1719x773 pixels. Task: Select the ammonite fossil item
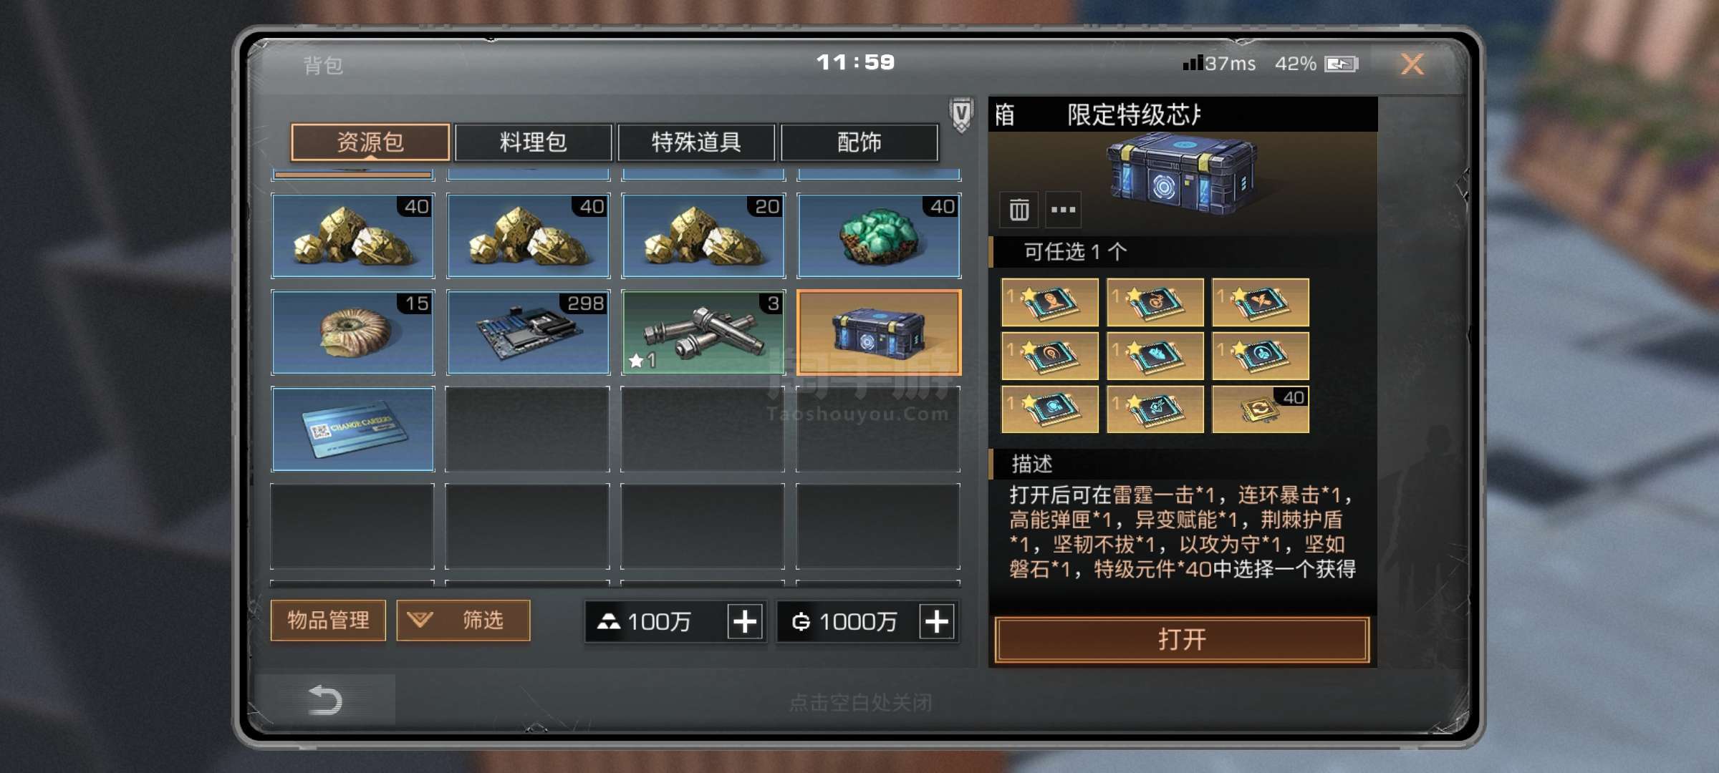tap(353, 332)
